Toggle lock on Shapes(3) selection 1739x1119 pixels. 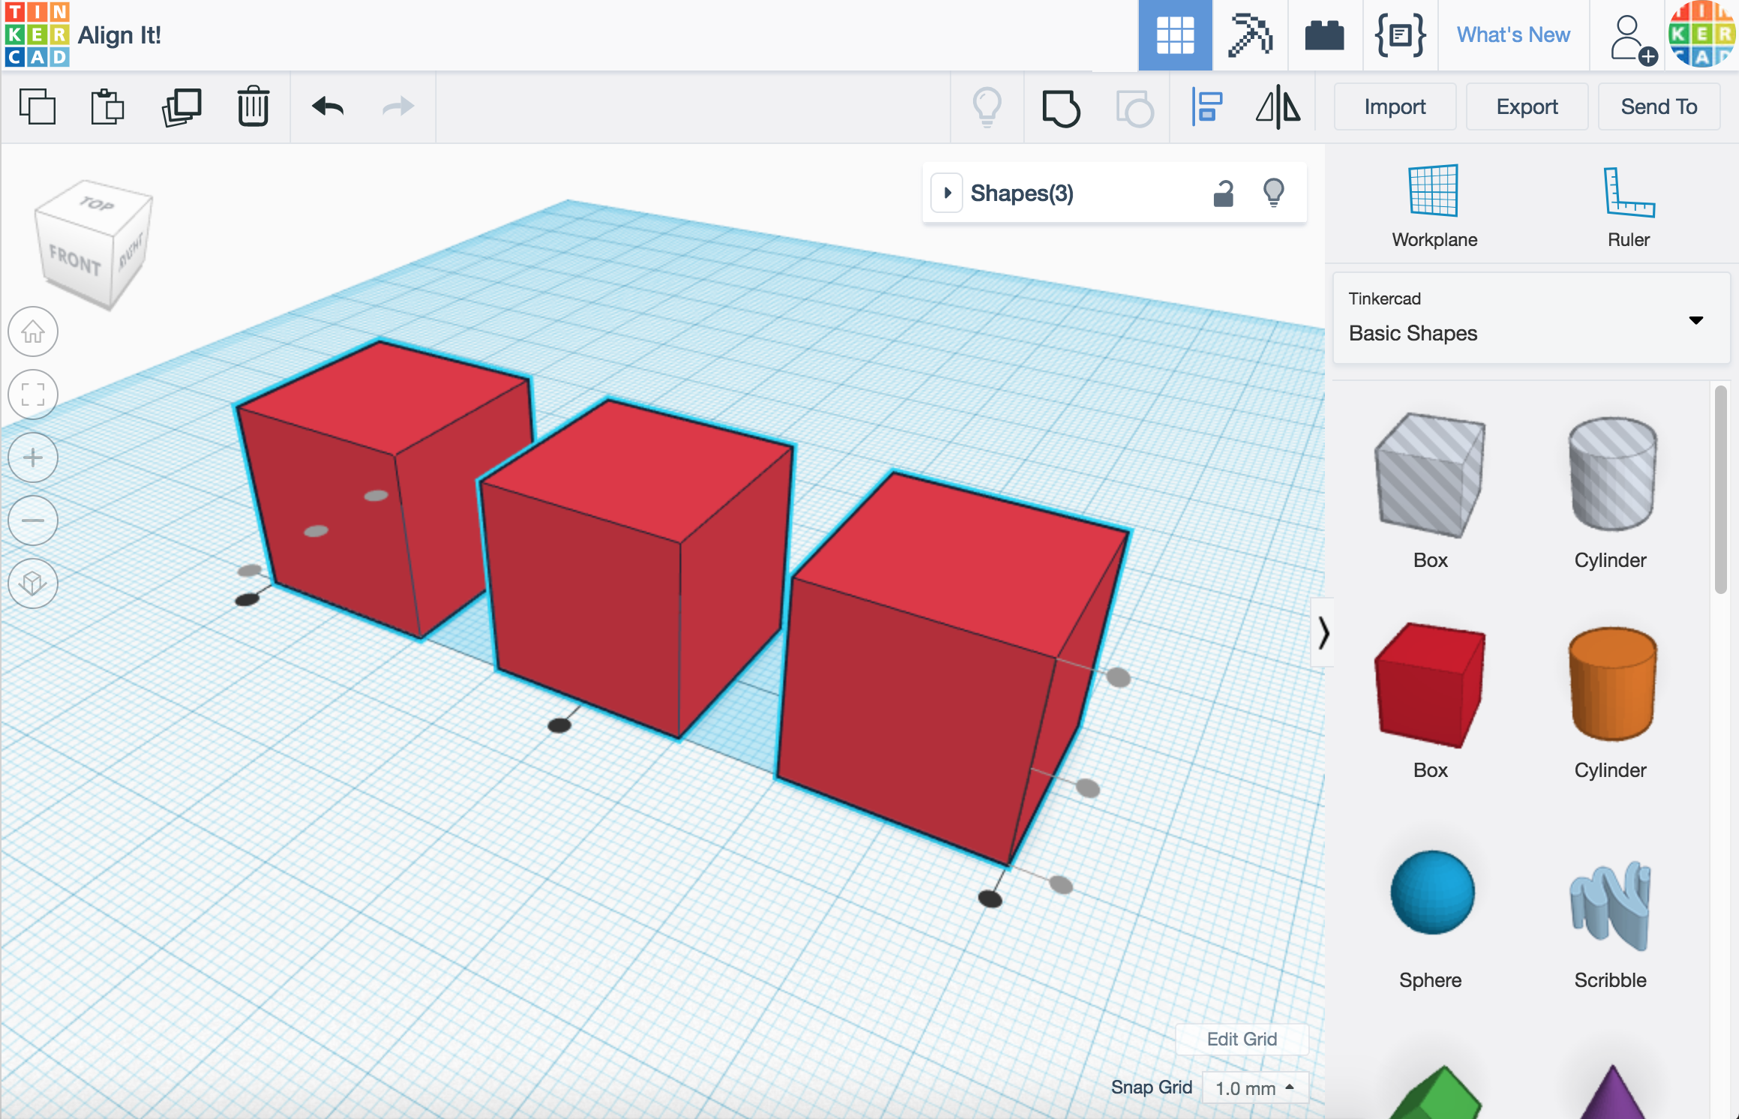point(1224,193)
